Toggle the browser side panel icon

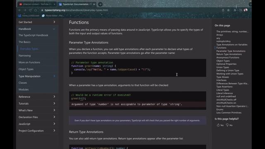240,10
